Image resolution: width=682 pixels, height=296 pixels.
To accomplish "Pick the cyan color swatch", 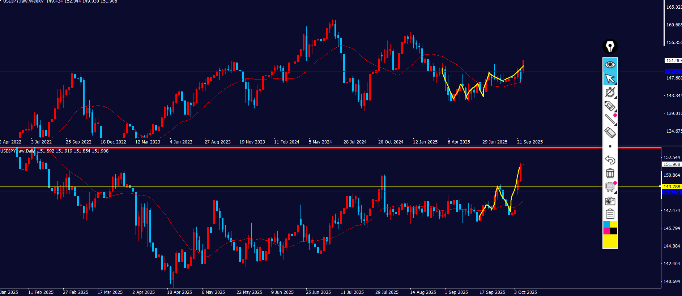I will click(x=606, y=224).
